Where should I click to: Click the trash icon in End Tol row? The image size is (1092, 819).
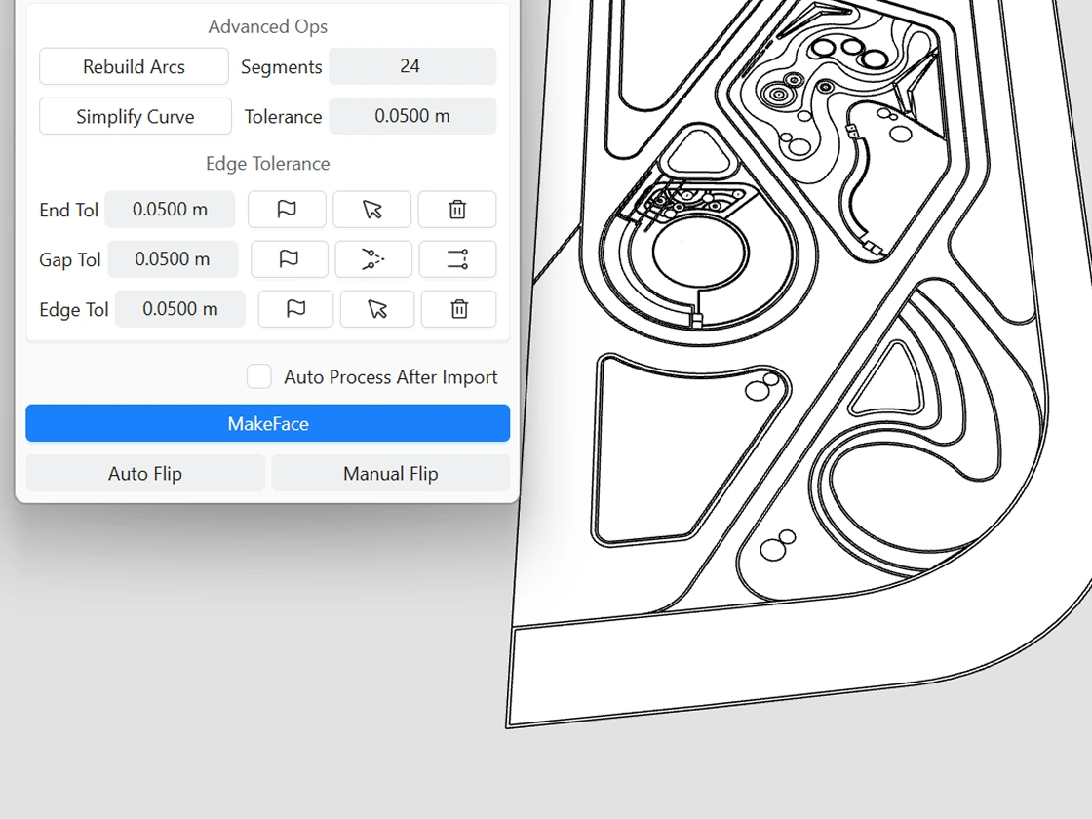[457, 210]
